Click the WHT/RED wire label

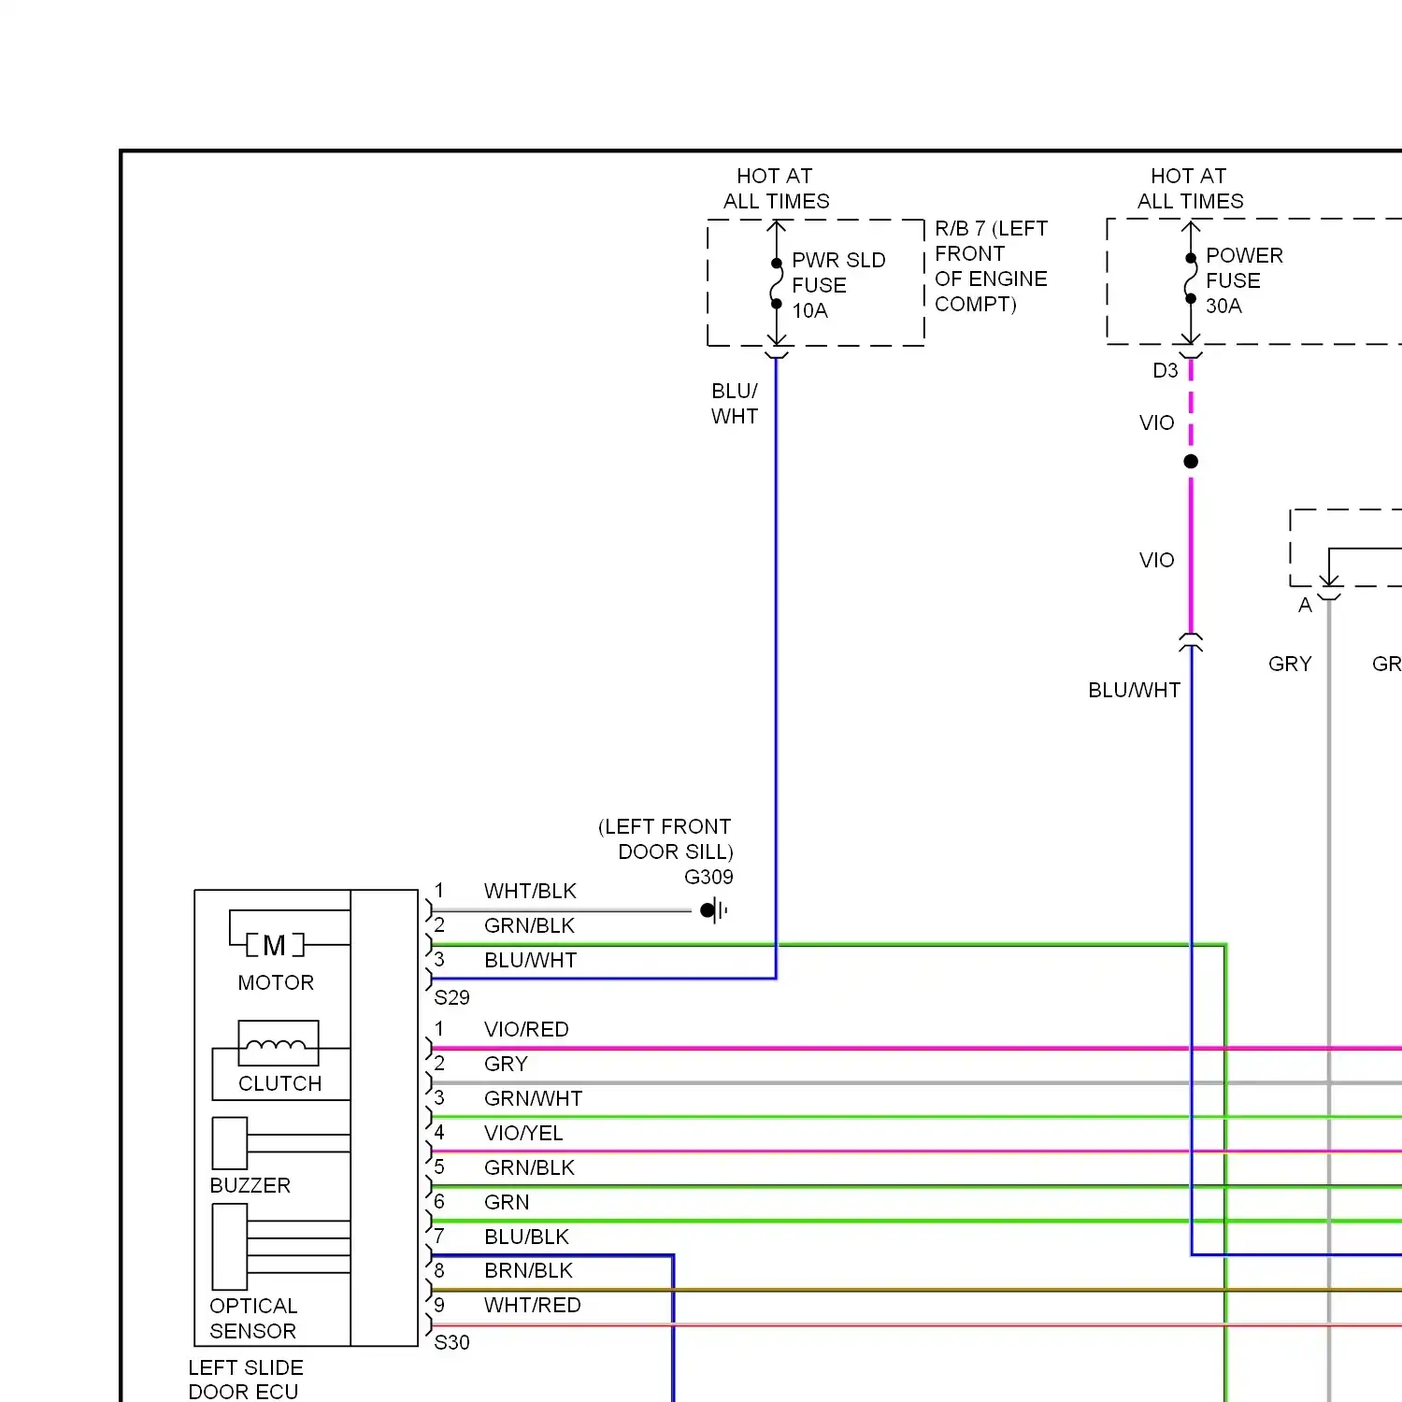point(532,1305)
